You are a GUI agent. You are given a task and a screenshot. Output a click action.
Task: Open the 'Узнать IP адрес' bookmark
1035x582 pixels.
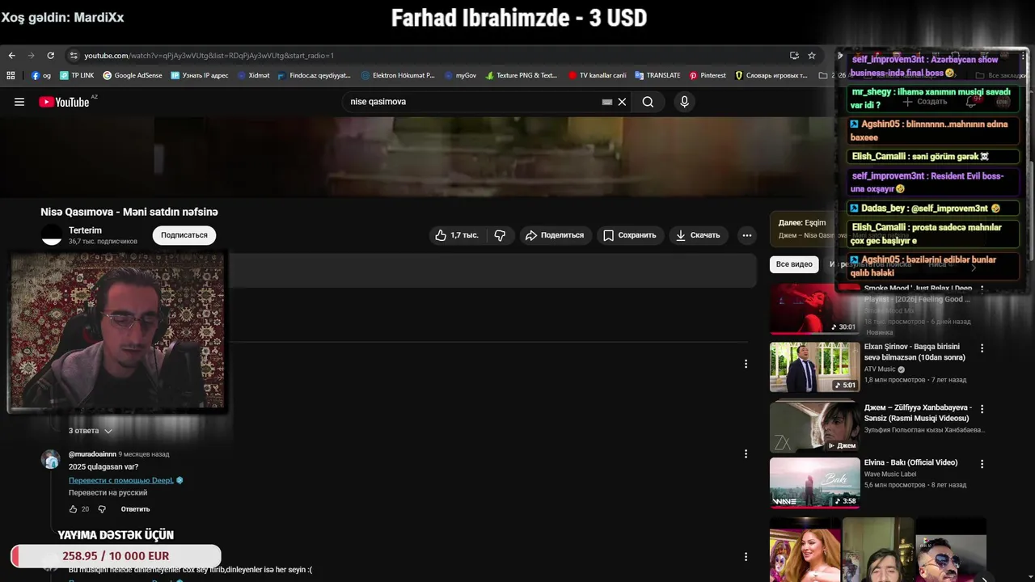pos(200,75)
